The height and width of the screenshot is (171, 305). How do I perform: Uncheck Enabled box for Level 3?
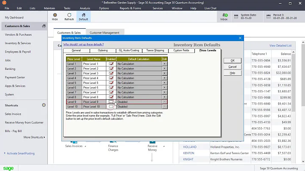coord(111,73)
